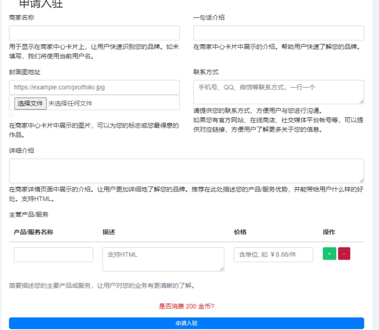Click inside the 联系方式 textarea

[279, 92]
